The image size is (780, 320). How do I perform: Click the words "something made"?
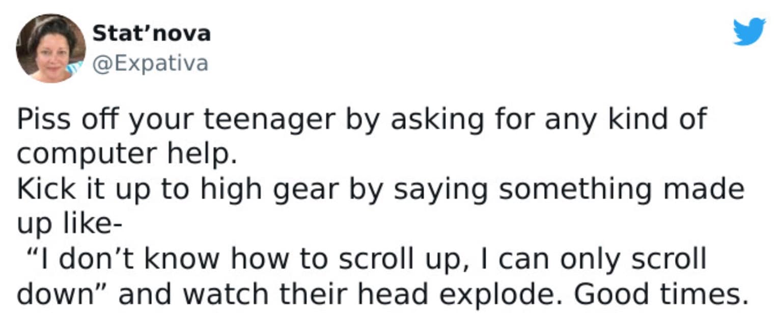(621, 189)
